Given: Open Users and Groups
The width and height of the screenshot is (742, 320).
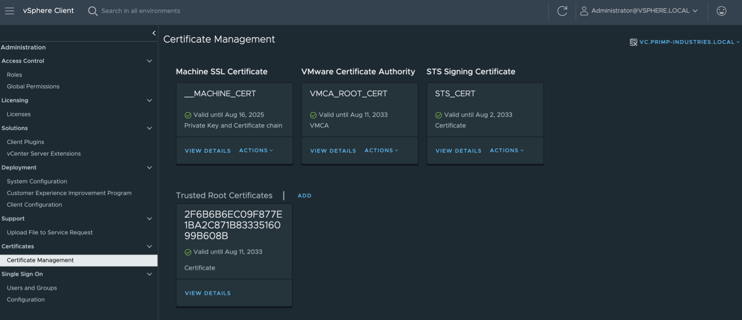Looking at the screenshot, I should click(x=32, y=288).
